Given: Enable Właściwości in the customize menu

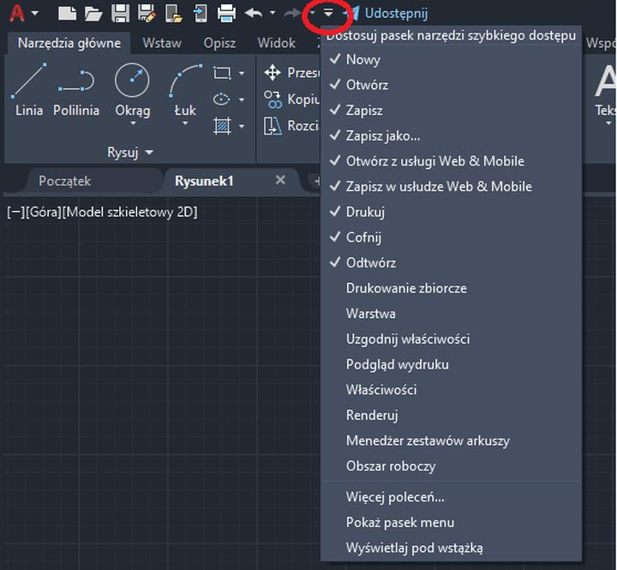Looking at the screenshot, I should 452,390.
